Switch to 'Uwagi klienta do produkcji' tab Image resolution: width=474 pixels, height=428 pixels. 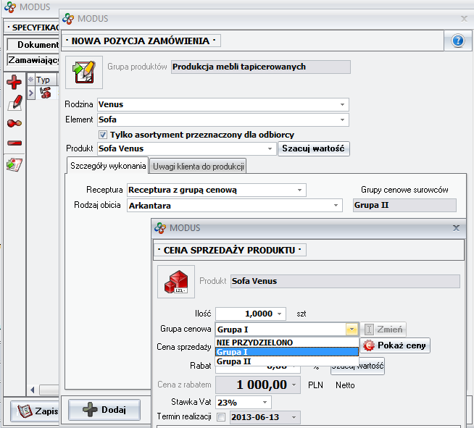(198, 167)
